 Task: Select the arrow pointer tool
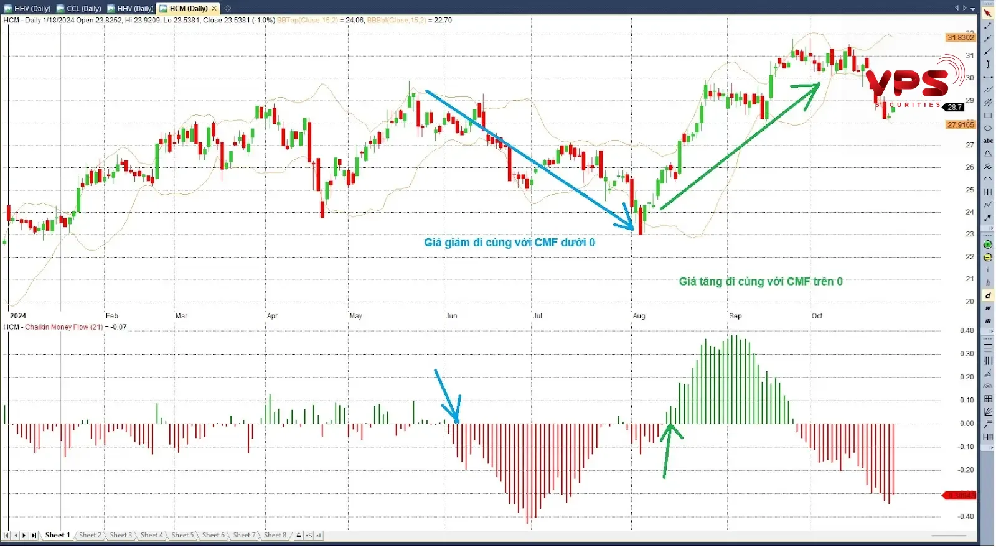987,13
